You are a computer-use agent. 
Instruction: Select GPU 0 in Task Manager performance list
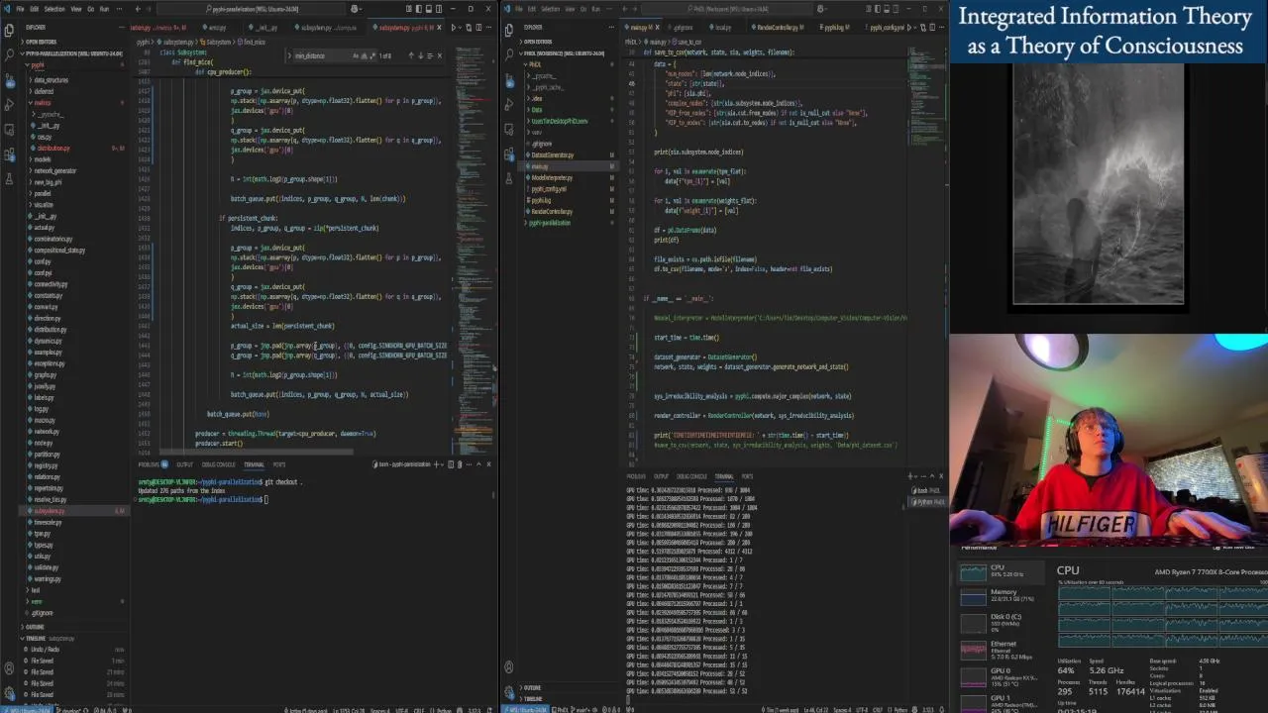point(1003,676)
